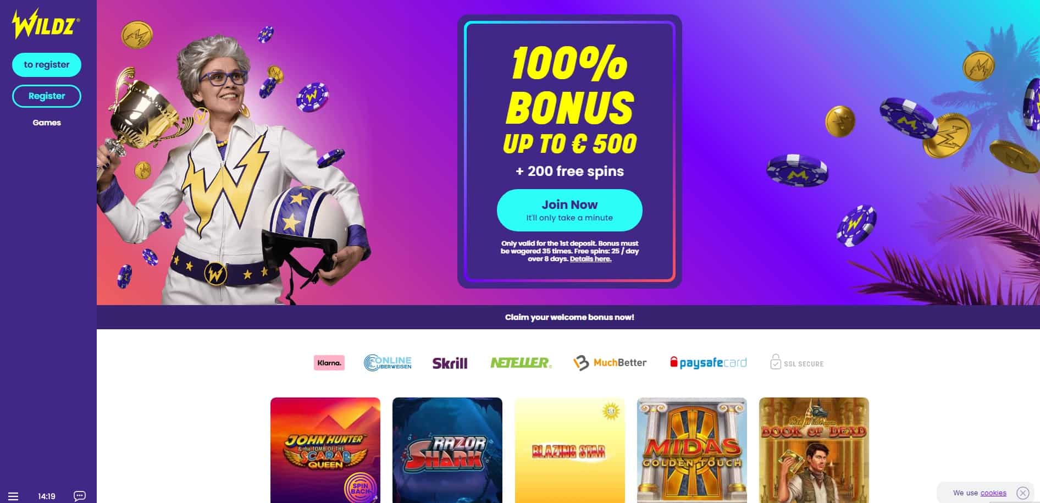Screen dimensions: 1040x503
Task: Click the Join Now button
Action: click(x=569, y=210)
